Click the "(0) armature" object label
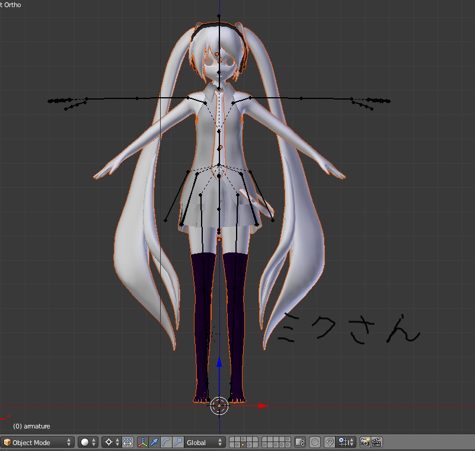This screenshot has height=451, width=475. tap(31, 426)
